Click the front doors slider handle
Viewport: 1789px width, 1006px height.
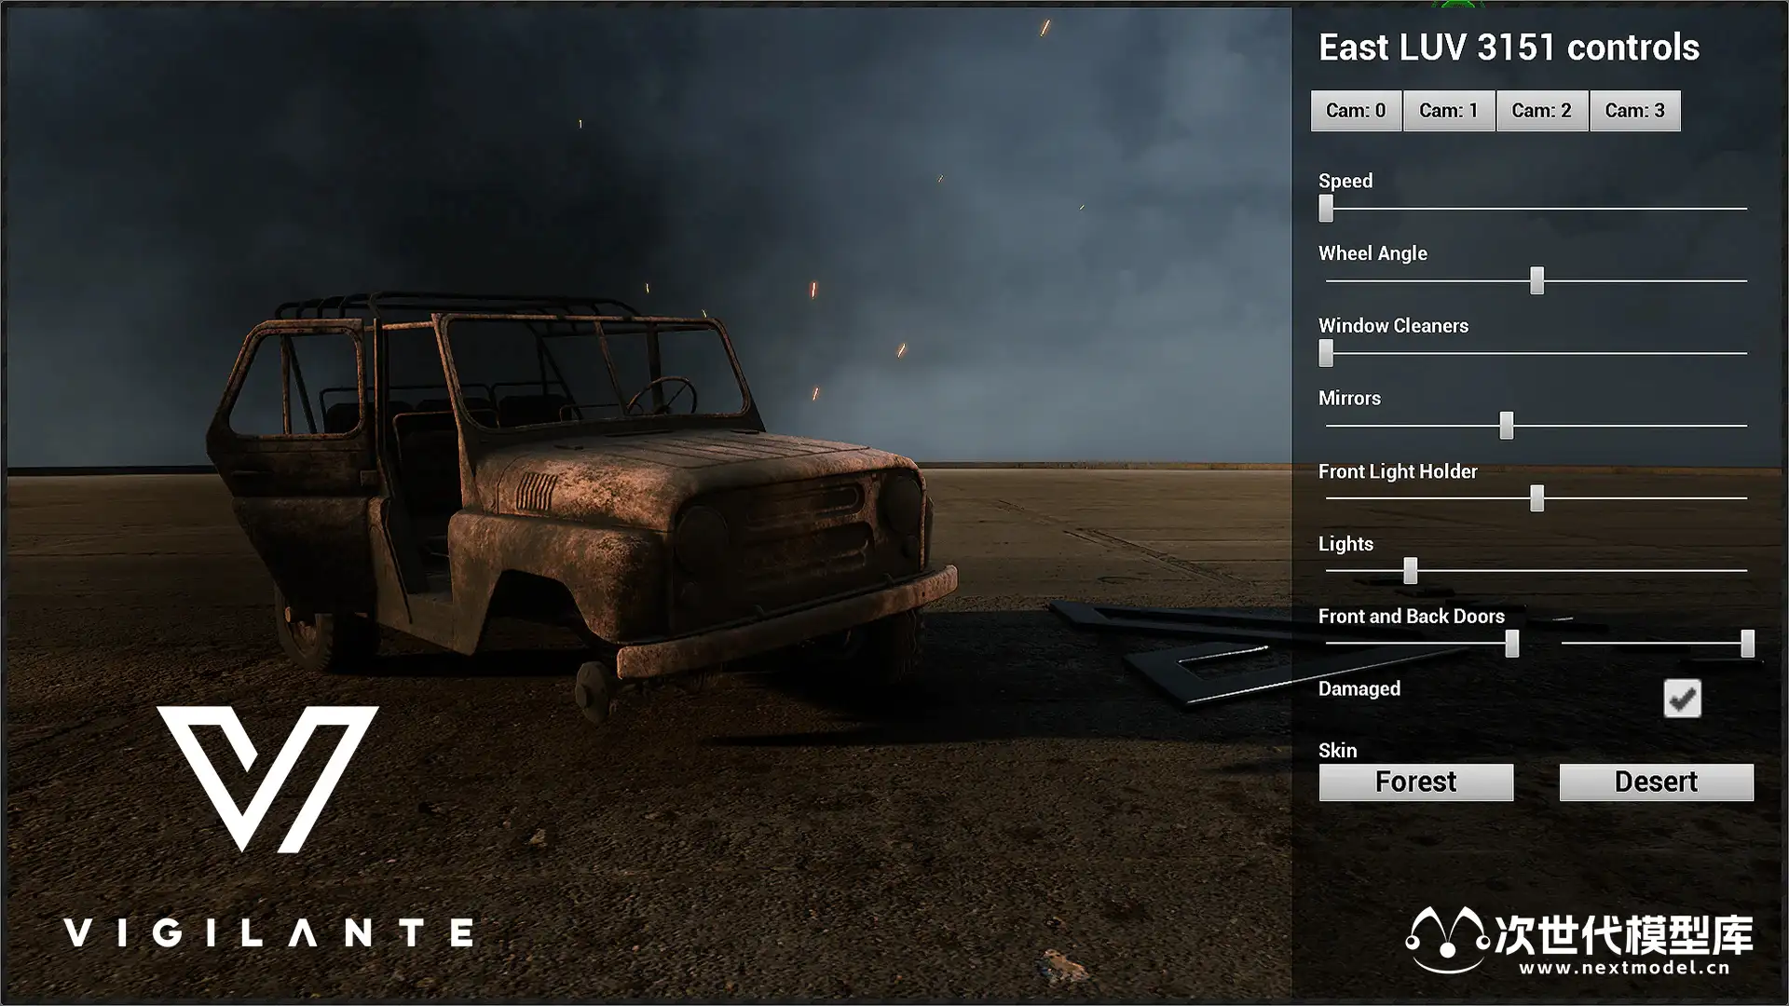(1511, 644)
